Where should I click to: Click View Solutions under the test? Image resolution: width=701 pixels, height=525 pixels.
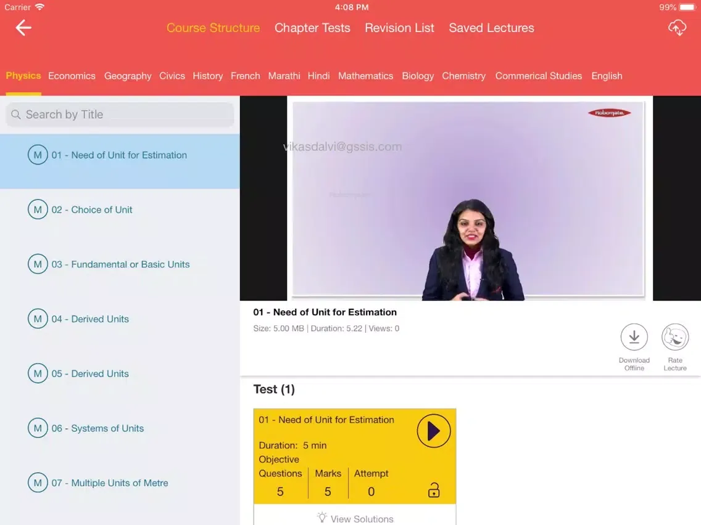click(x=355, y=518)
